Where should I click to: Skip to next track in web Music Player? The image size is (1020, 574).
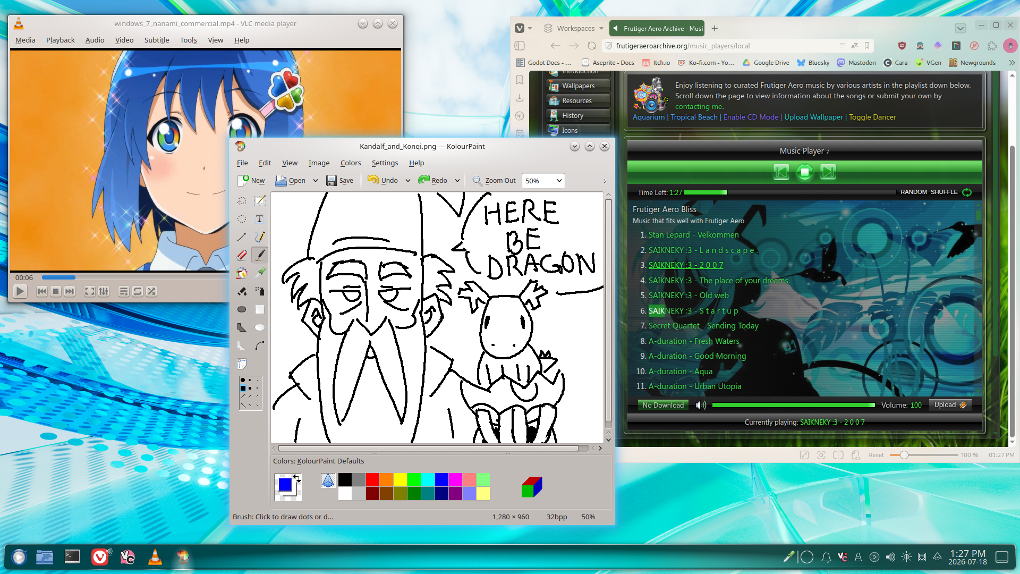tap(828, 172)
